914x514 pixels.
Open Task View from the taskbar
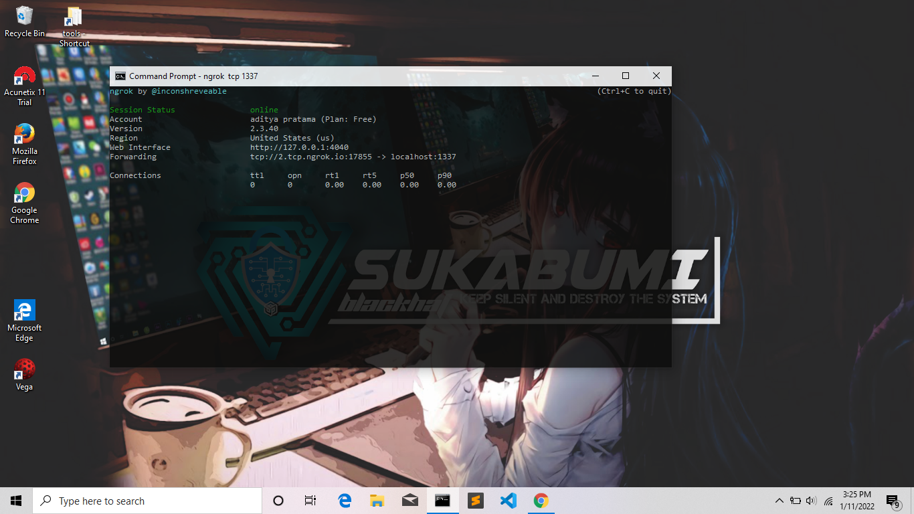point(310,501)
